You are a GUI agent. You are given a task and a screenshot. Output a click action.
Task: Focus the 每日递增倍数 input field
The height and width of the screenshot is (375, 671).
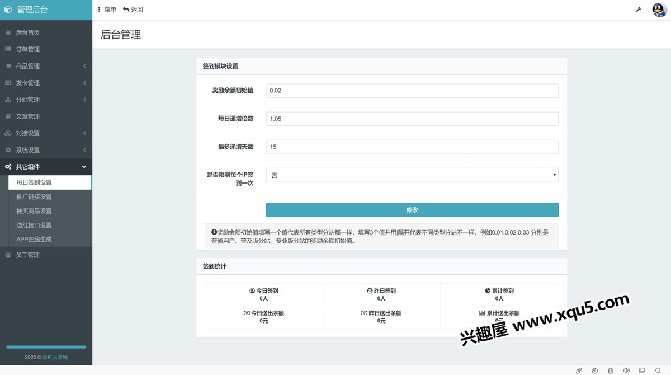click(x=412, y=119)
